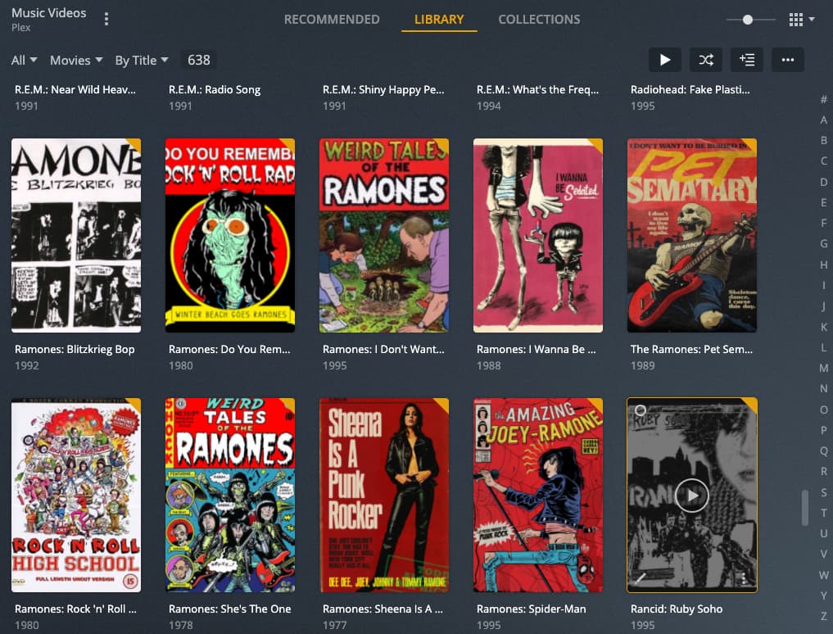The height and width of the screenshot is (634, 833).
Task: Jump to letter N in alphabet index
Action: click(823, 388)
